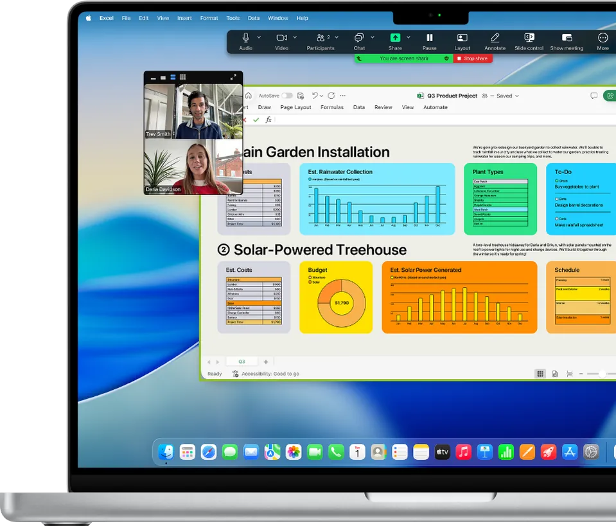Viewport: 616px width, 526px height.
Task: Open the Automate ribbon tab
Action: (x=436, y=107)
